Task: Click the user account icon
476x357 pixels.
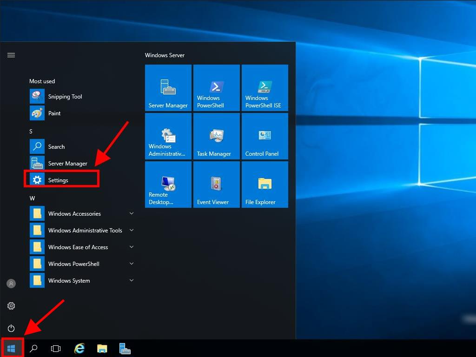Action: click(11, 284)
